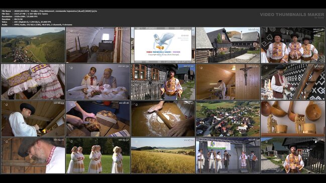Select the golden wheat field thumbnail

pos(163,155)
